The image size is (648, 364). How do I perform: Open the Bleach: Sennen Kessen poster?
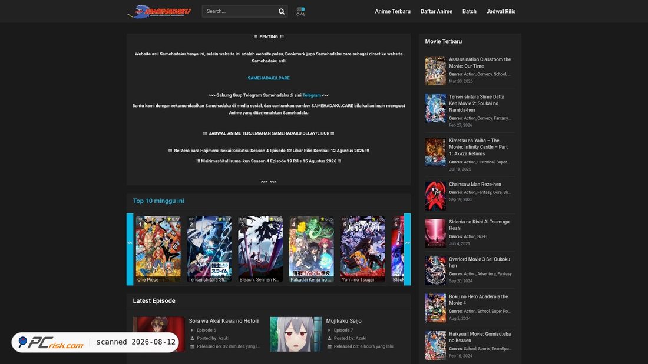click(x=260, y=249)
